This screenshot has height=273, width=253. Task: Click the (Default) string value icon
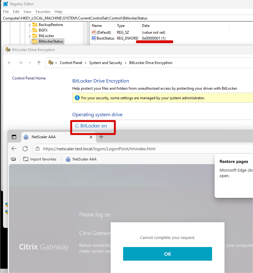point(94,32)
